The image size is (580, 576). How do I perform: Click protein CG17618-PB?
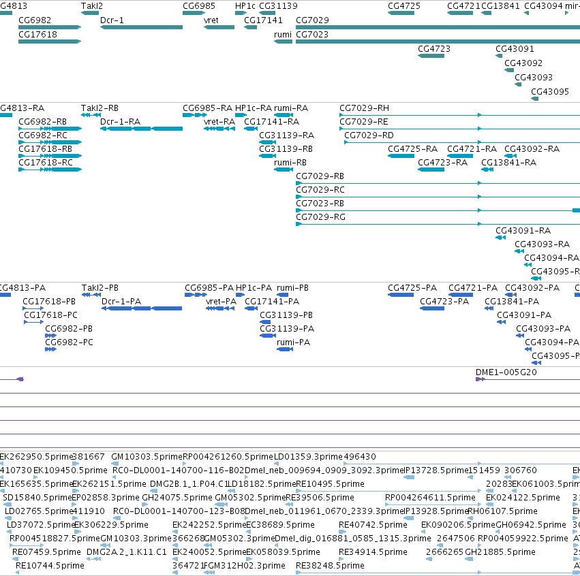point(33,308)
